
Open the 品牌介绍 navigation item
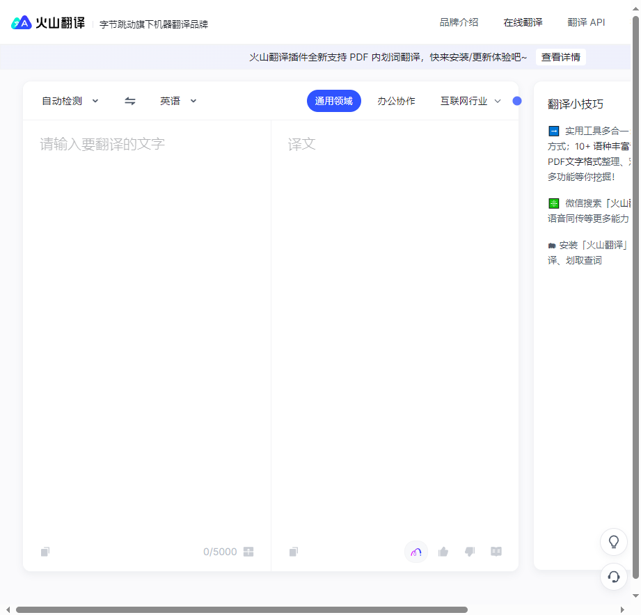(459, 22)
